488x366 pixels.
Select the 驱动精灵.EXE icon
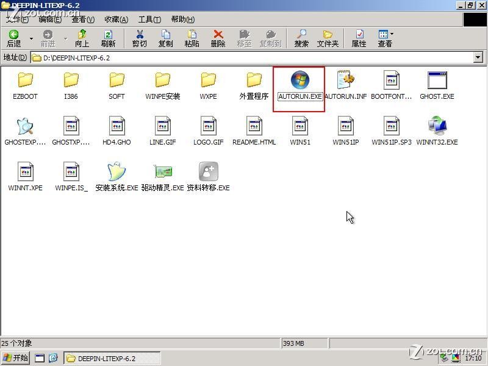click(162, 172)
